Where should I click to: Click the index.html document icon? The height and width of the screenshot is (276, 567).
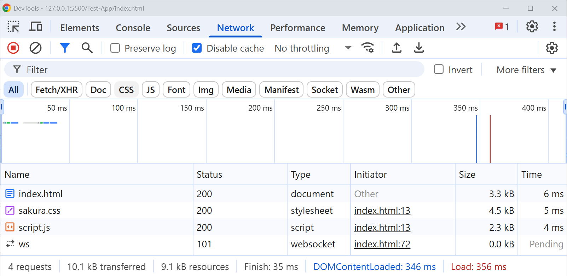(x=10, y=194)
